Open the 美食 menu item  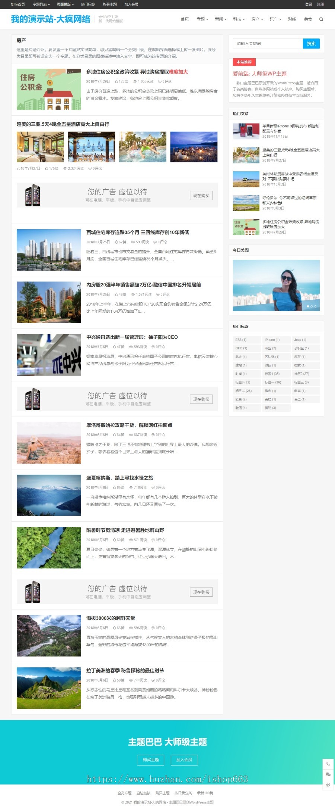click(308, 19)
